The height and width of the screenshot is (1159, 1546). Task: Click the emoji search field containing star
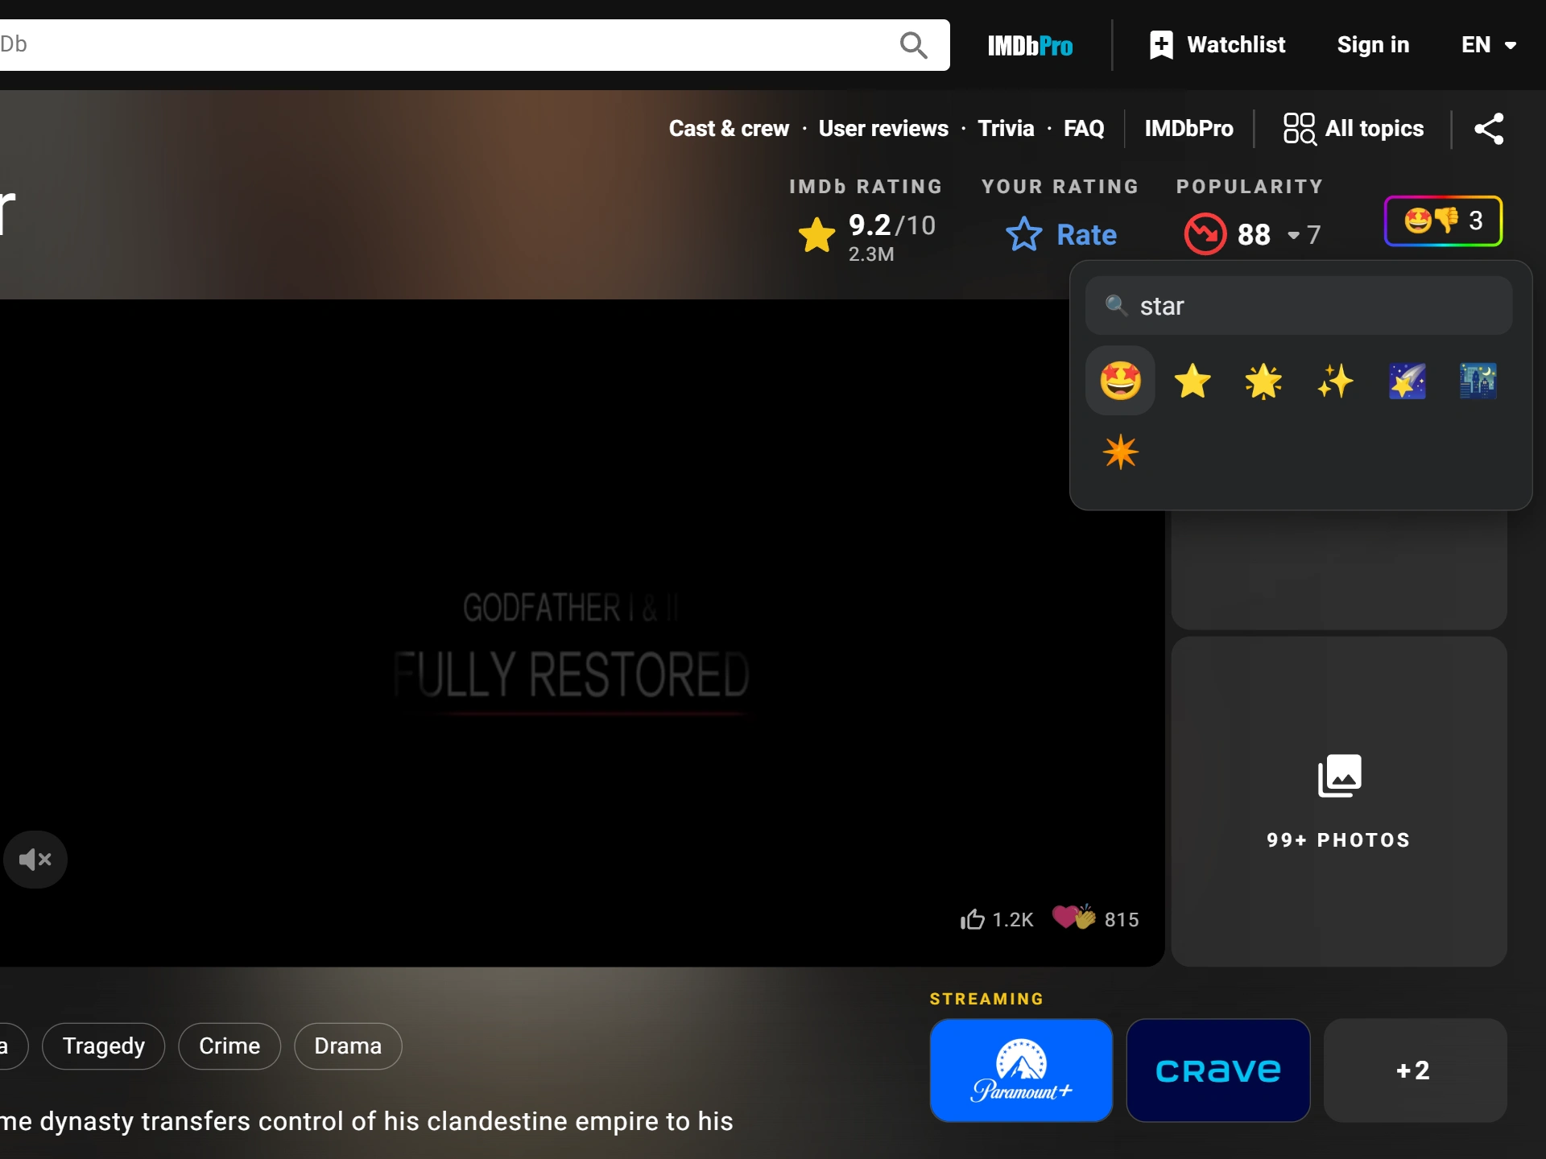[x=1299, y=306]
